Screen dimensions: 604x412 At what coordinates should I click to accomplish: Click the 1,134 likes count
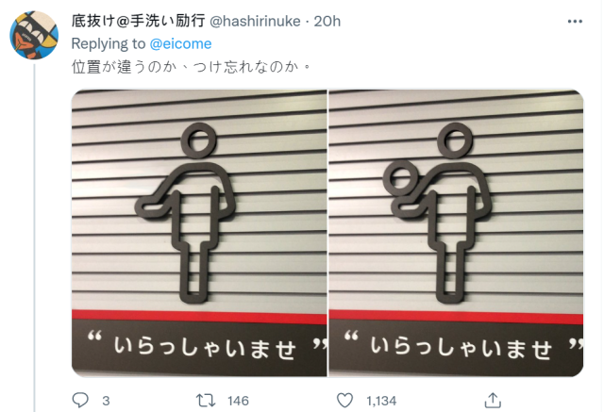click(381, 402)
